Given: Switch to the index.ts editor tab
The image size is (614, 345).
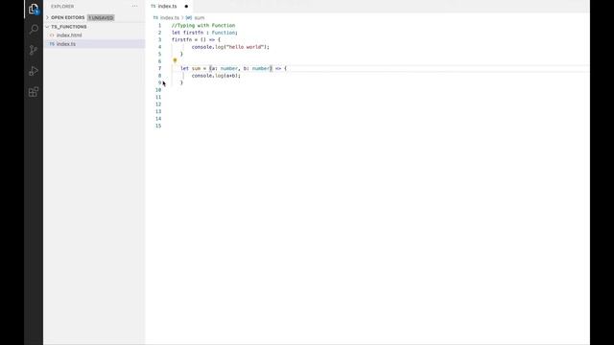Looking at the screenshot, I should (167, 7).
